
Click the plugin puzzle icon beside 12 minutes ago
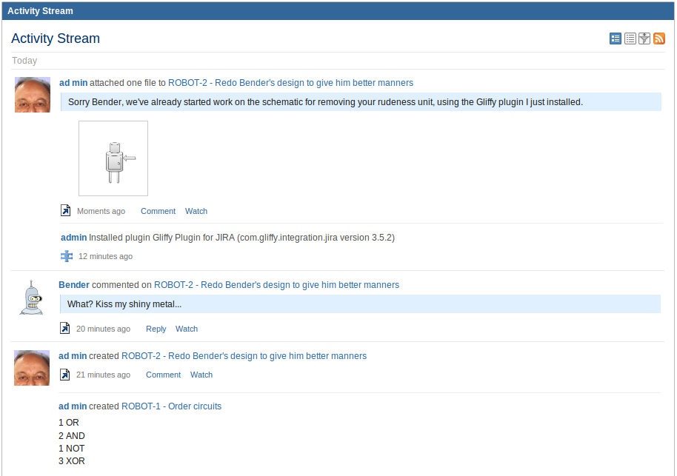point(67,256)
